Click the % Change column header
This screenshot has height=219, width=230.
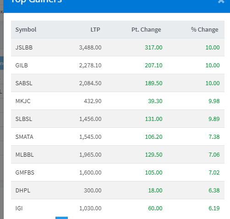(204, 29)
